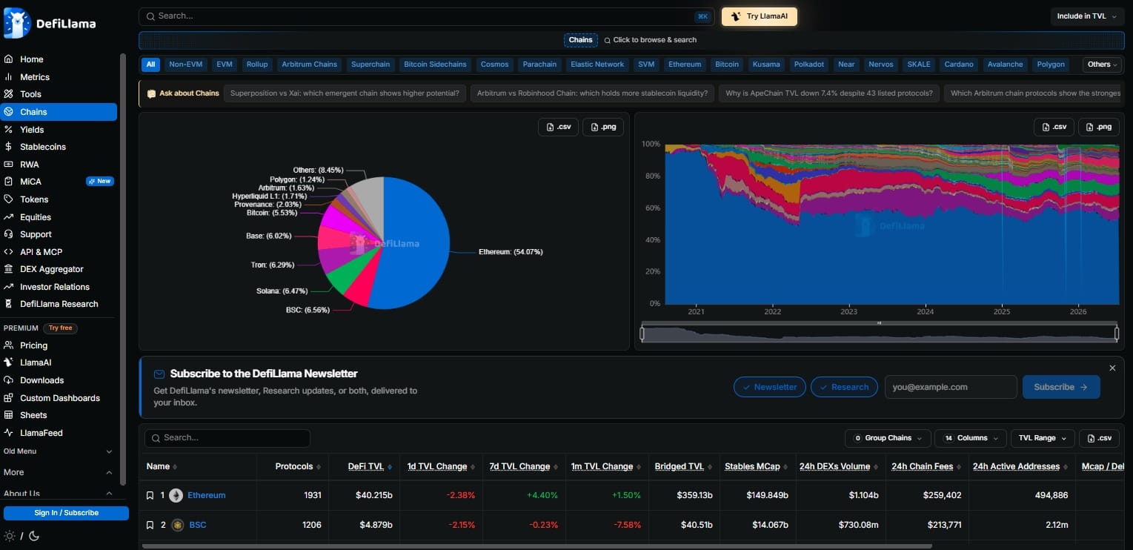Image resolution: width=1133 pixels, height=550 pixels.
Task: Open the Include in TVL dropdown
Action: pyautogui.click(x=1087, y=16)
